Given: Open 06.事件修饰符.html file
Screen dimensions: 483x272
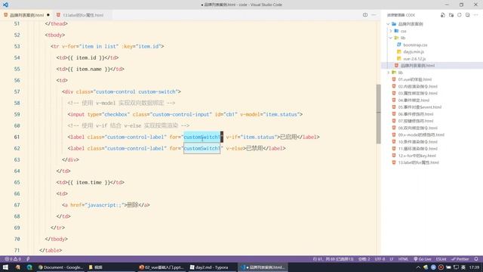Looking at the screenshot, I should click(416, 114).
